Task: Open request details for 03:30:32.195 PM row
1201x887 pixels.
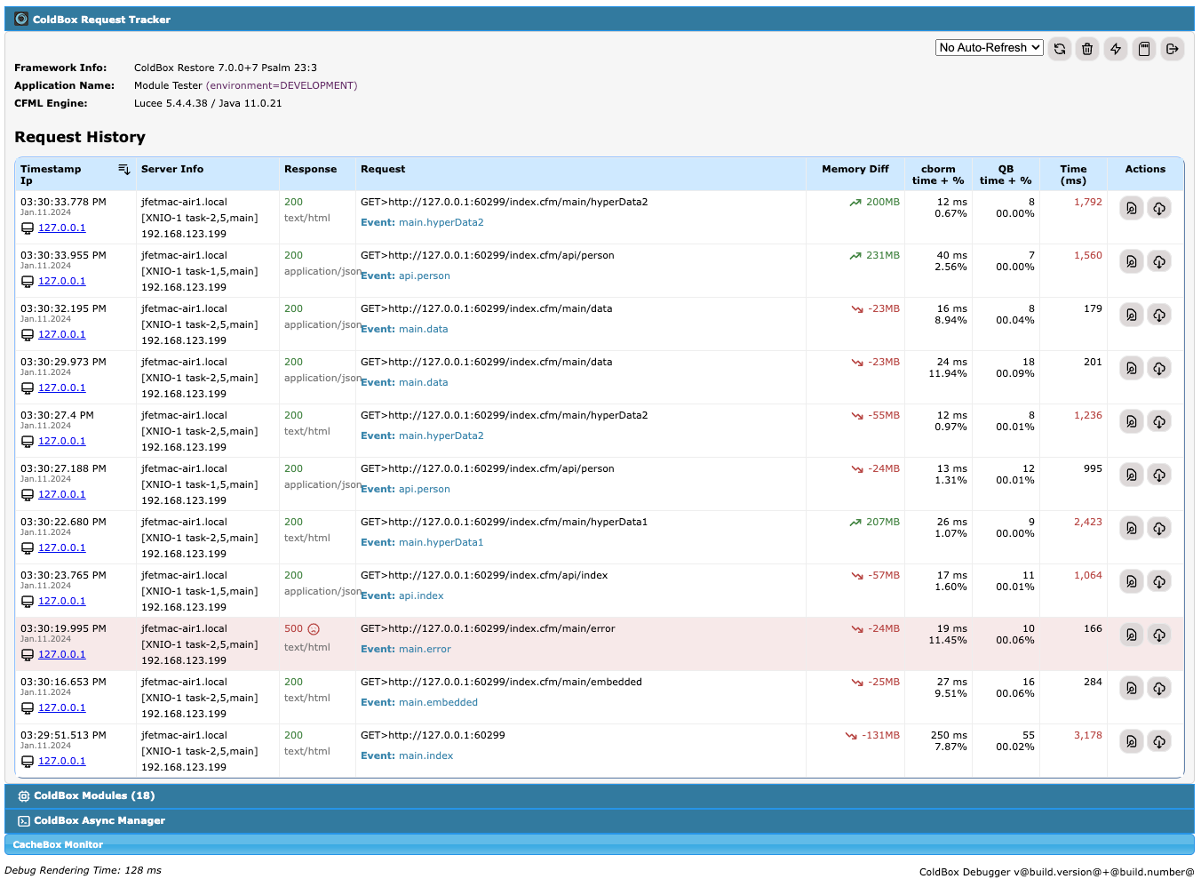Action: [1131, 316]
